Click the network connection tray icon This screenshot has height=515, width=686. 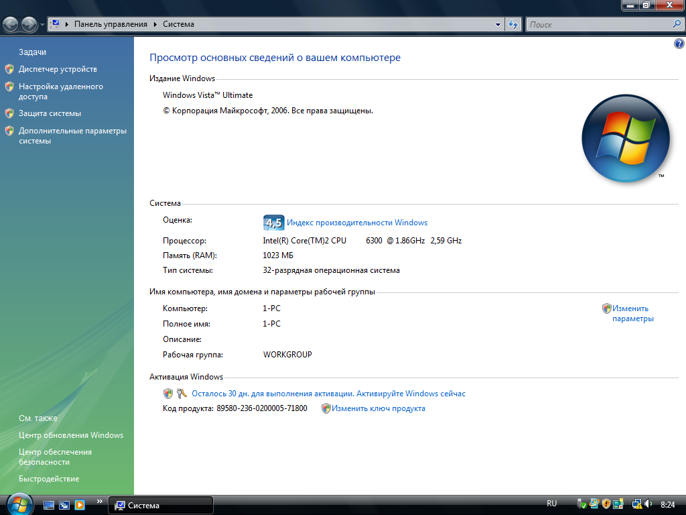coord(636,504)
